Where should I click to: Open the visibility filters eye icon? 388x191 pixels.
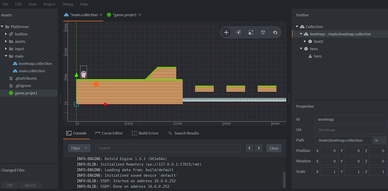tap(275, 33)
